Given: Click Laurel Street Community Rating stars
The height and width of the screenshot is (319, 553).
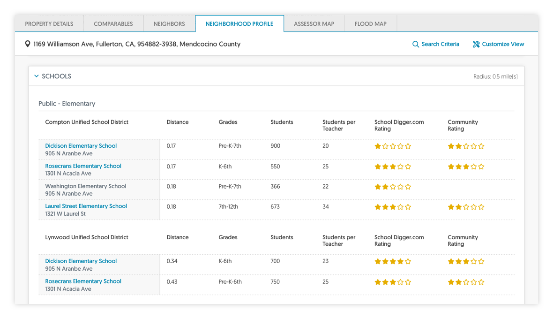Looking at the screenshot, I should pos(466,207).
